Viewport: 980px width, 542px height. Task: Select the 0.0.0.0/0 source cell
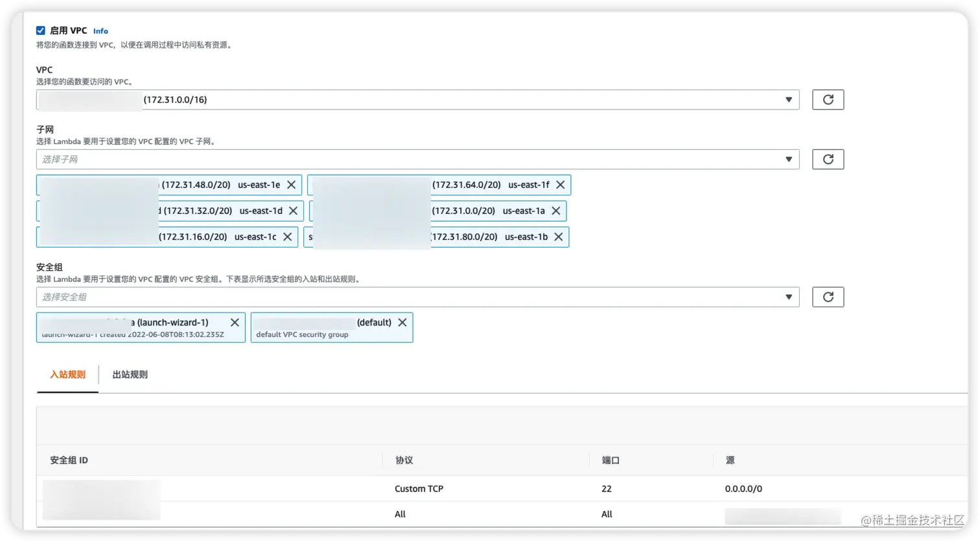pos(743,489)
